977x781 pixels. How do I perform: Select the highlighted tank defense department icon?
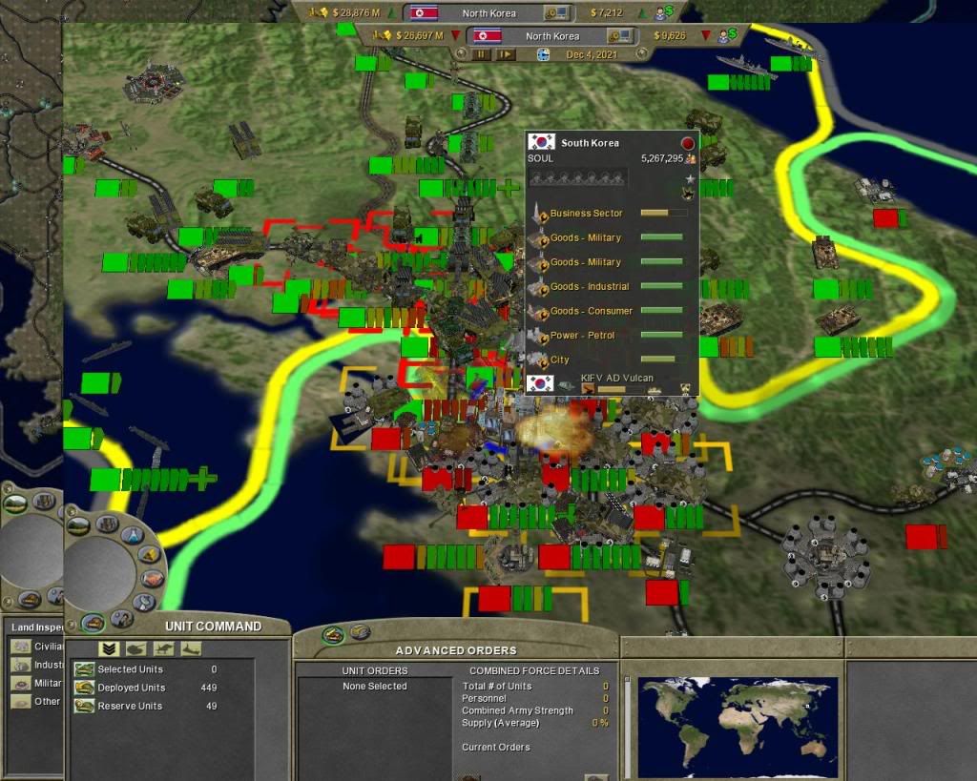(93, 622)
